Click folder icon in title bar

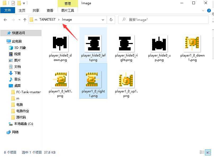[5, 3]
